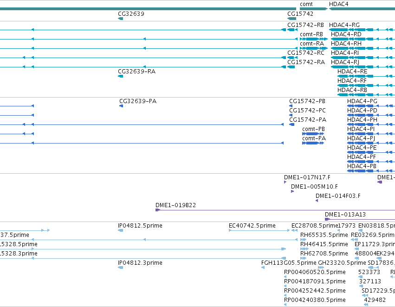
Task: Click the RH62708.5prime EST label
Action: click(x=324, y=254)
